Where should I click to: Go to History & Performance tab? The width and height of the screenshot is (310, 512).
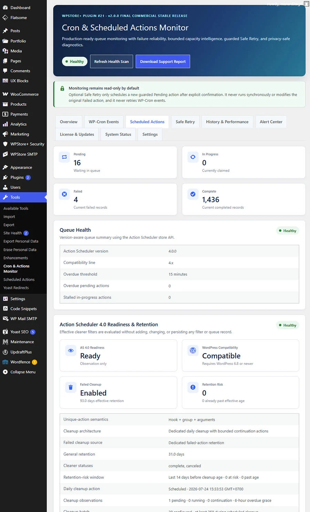[x=227, y=122]
